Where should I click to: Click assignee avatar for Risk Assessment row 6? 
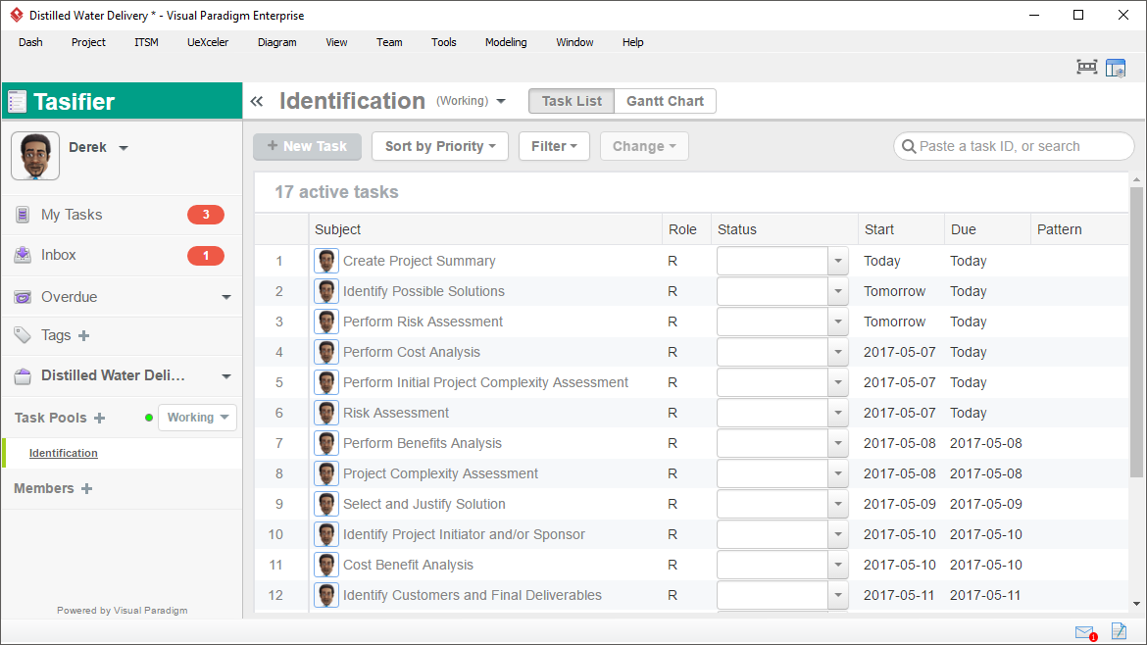326,413
